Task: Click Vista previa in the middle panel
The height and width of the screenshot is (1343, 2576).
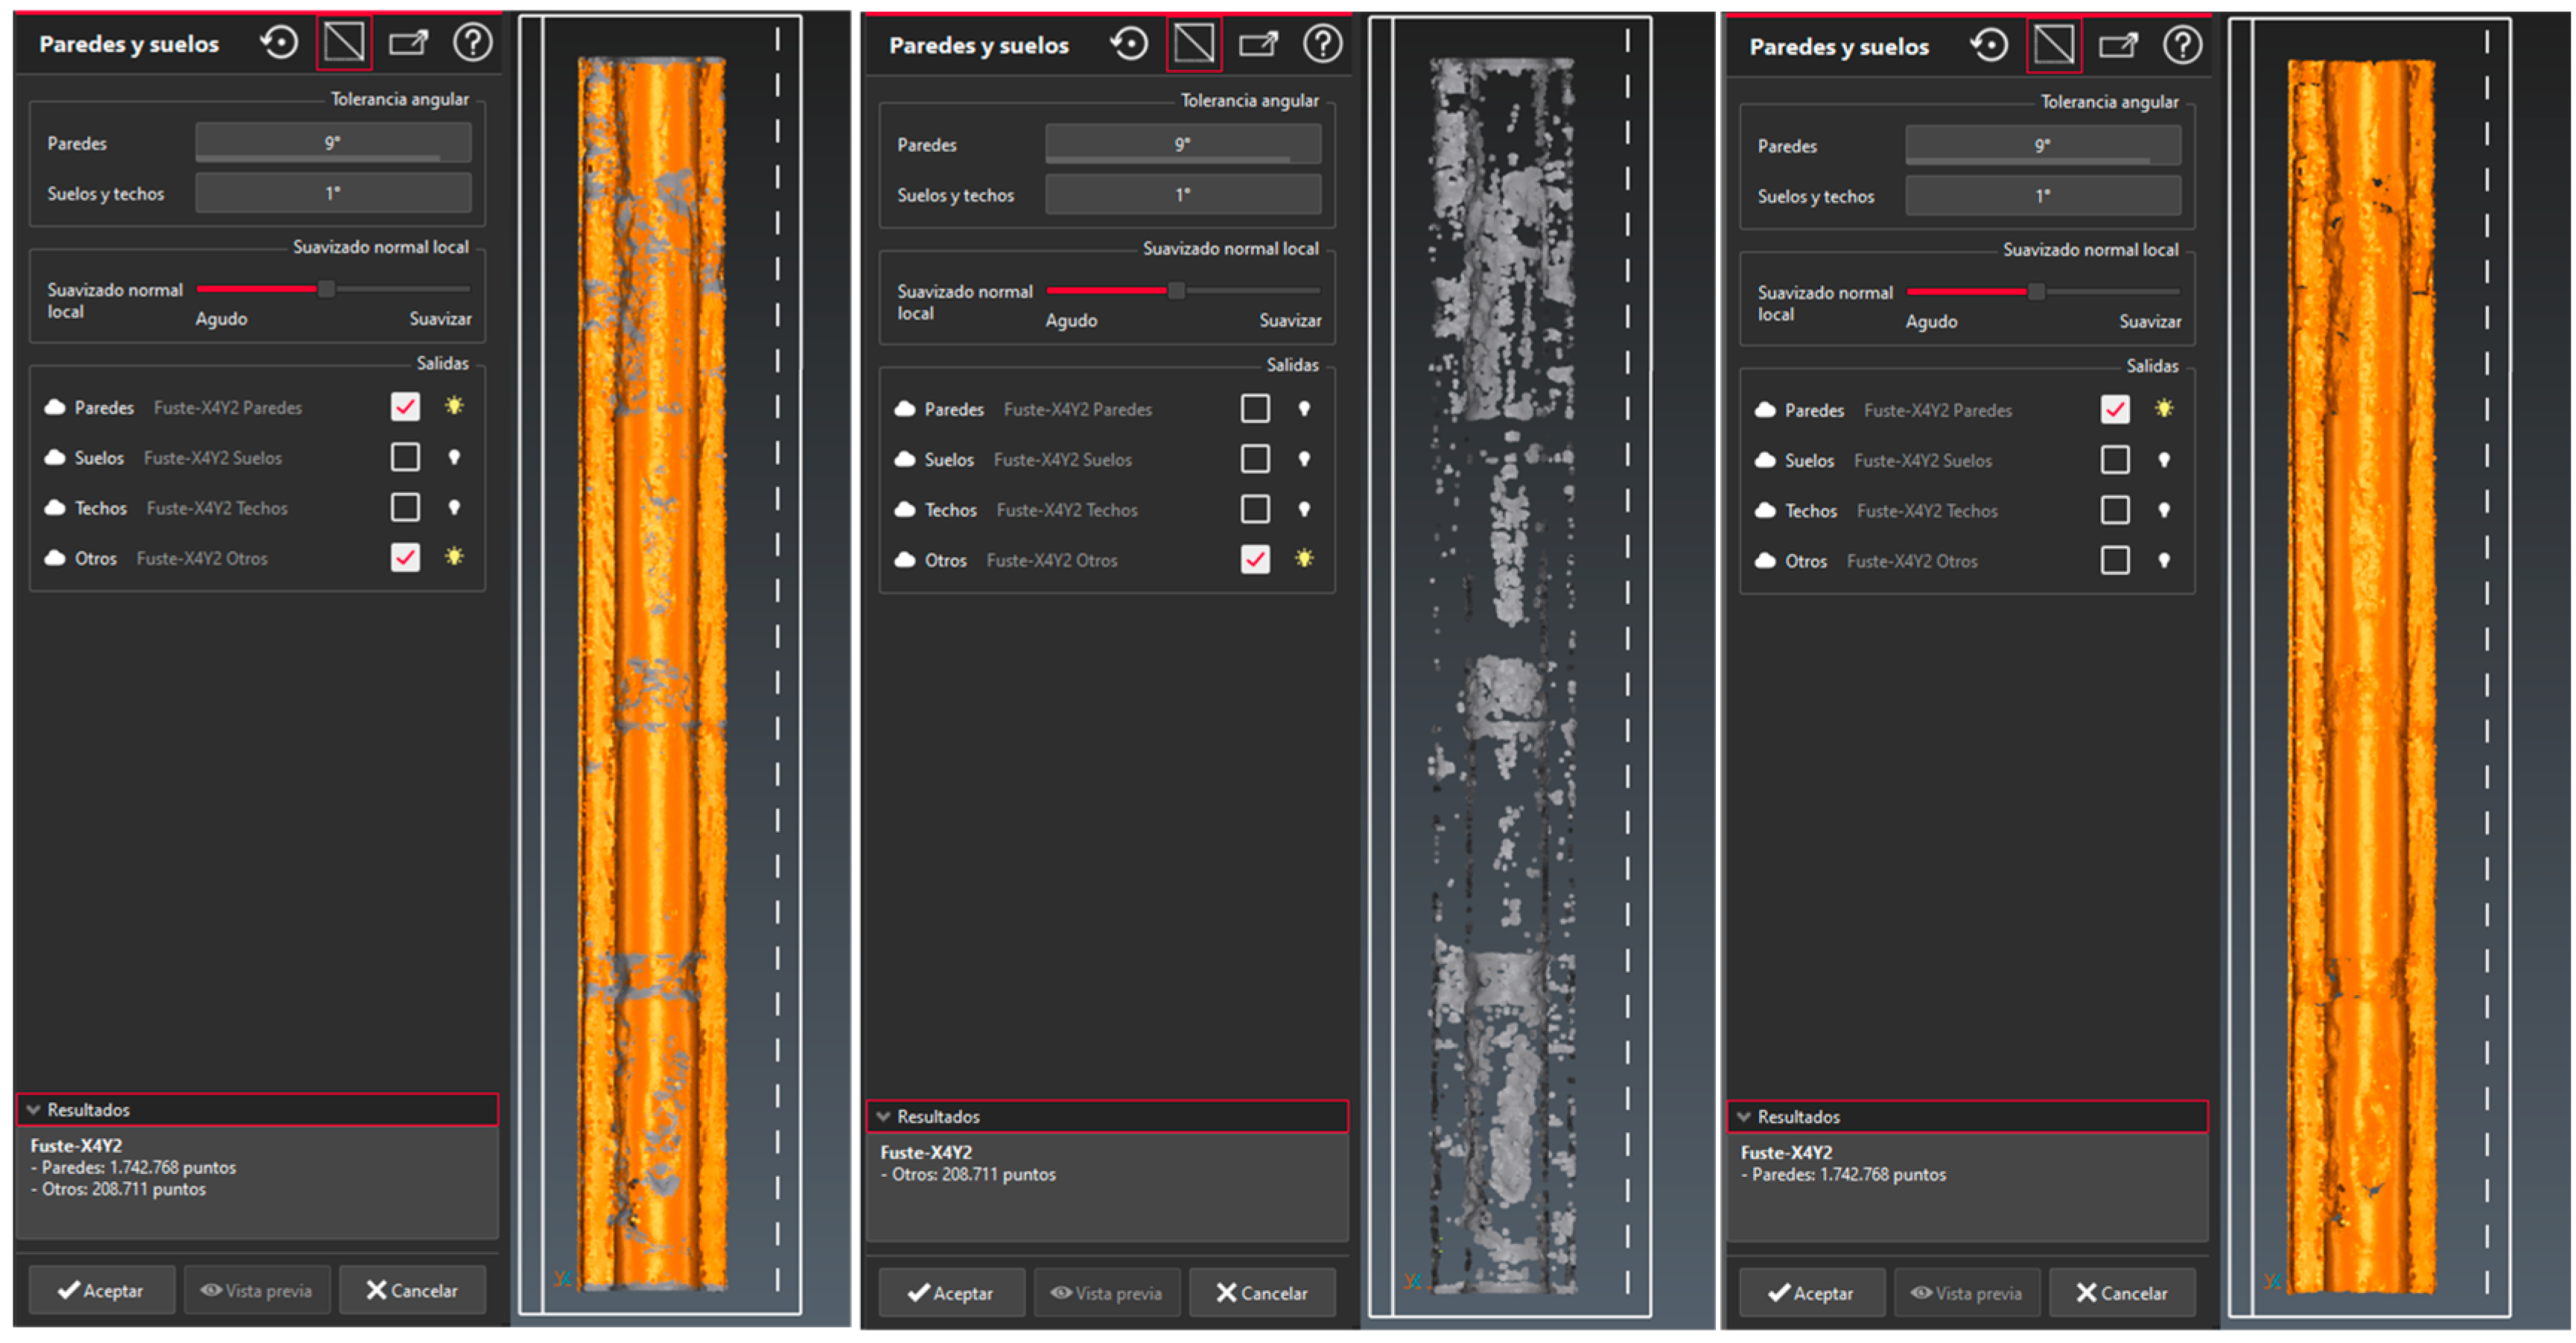Action: pyautogui.click(x=1107, y=1293)
